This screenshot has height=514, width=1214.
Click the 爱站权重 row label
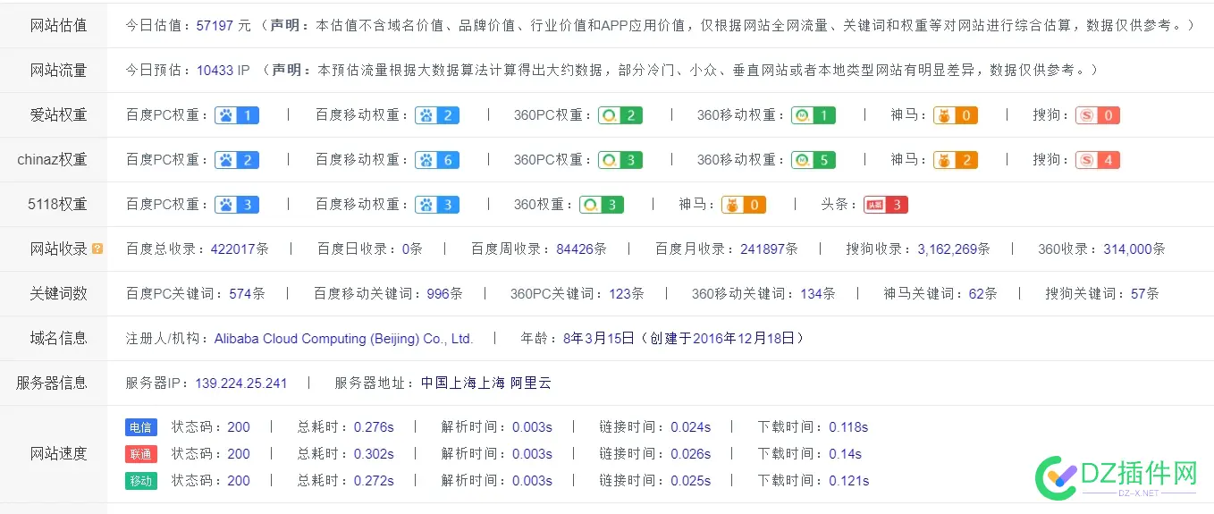coord(58,114)
